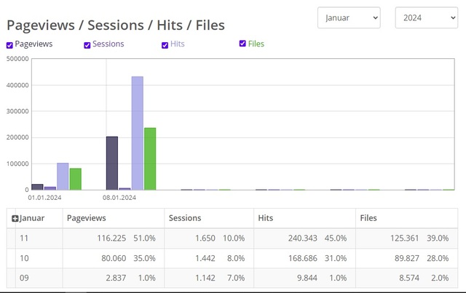
Task: Click the green Files bar for 01.01.2024
Action: point(75,179)
